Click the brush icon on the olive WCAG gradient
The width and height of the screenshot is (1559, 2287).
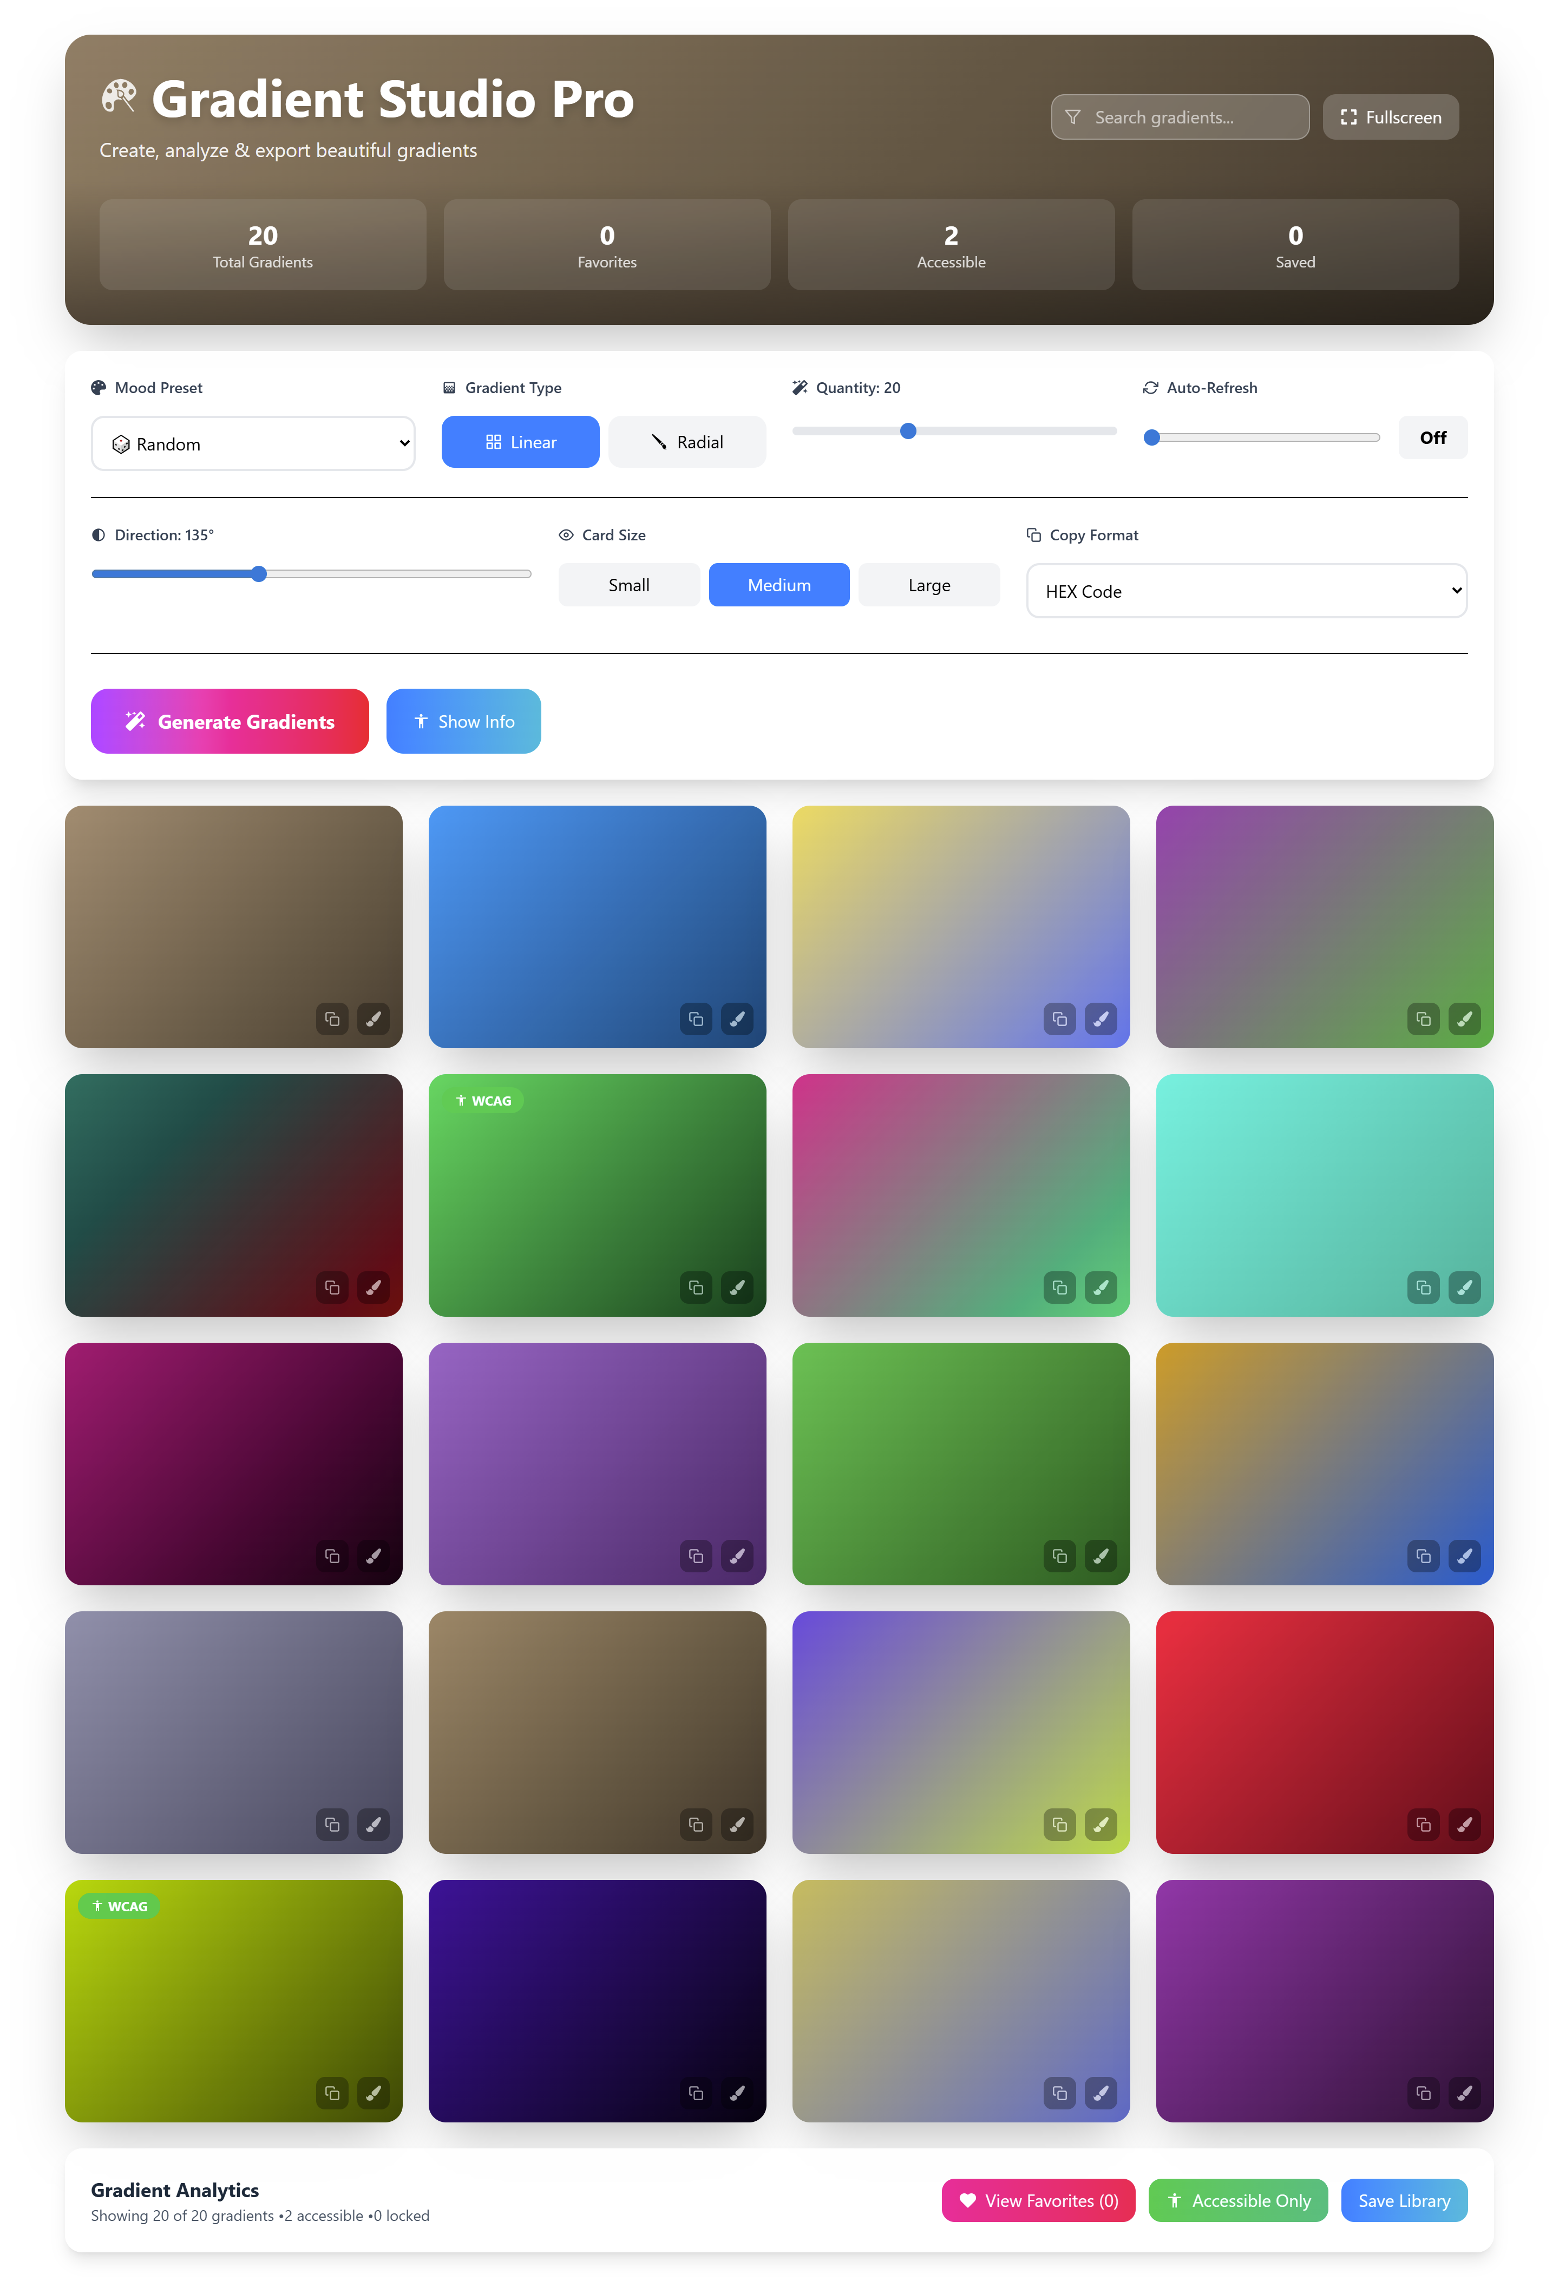point(374,2094)
